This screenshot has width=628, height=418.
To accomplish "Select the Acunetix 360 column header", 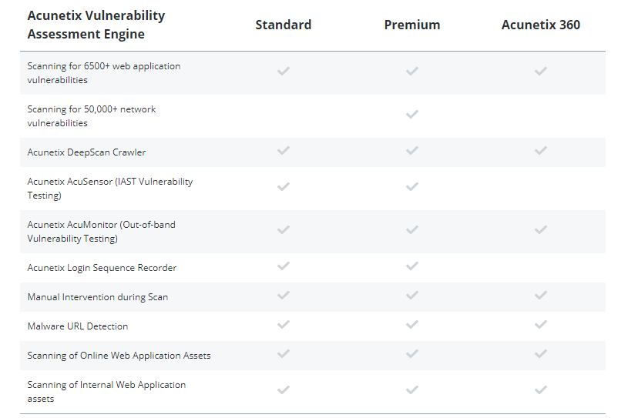I will click(x=540, y=25).
